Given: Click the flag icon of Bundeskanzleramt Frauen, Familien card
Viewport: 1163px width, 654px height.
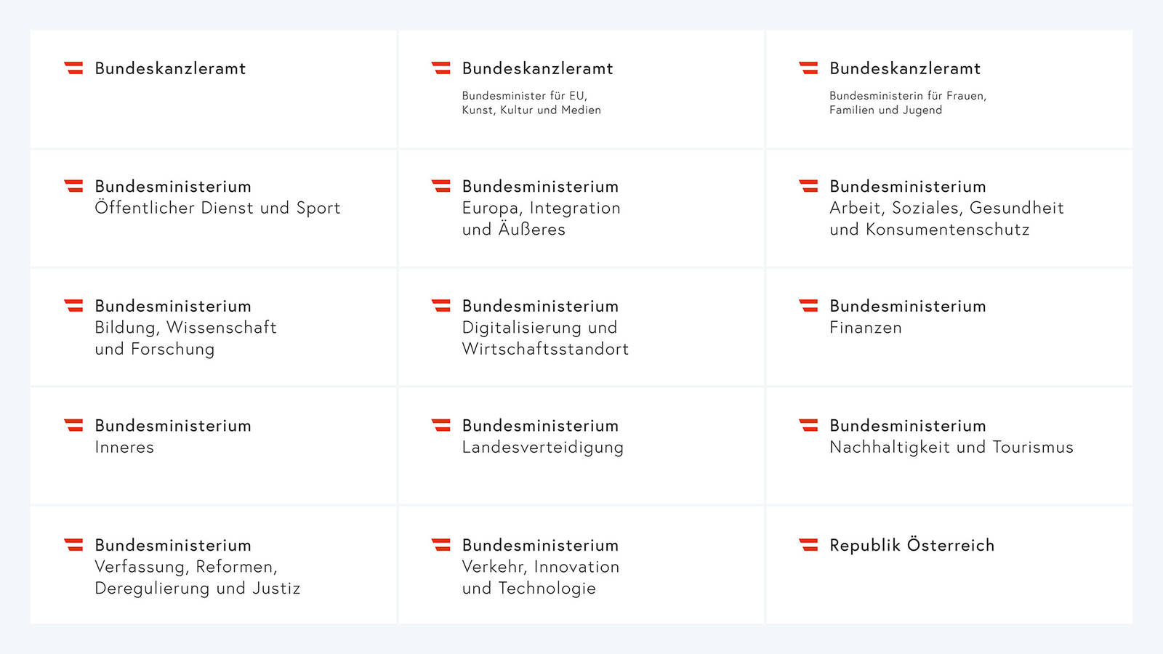Looking at the screenshot, I should (x=808, y=68).
